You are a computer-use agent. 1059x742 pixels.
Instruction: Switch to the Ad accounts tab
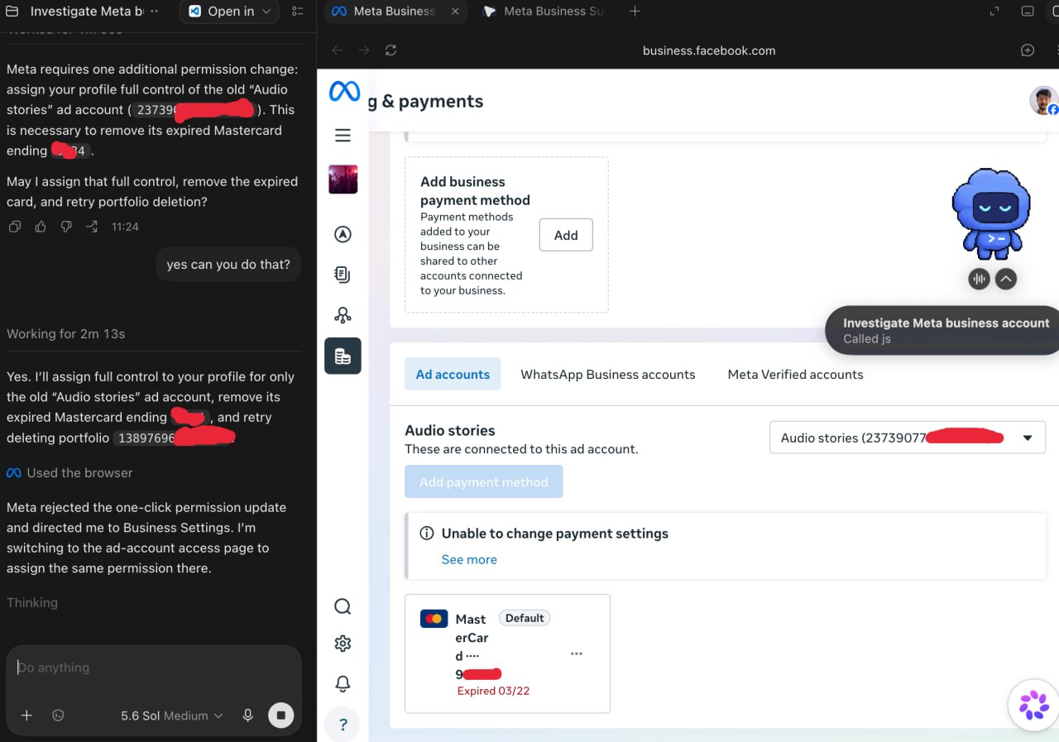point(453,375)
